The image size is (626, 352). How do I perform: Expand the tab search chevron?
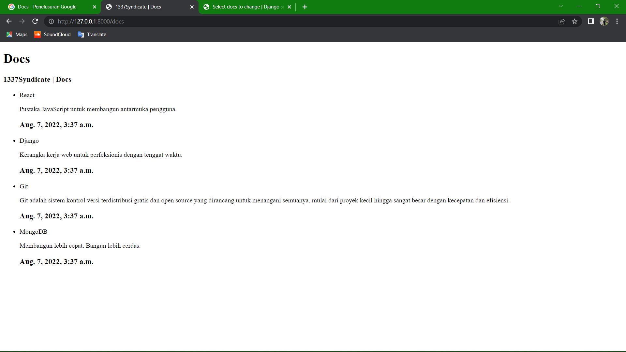coord(560,6)
